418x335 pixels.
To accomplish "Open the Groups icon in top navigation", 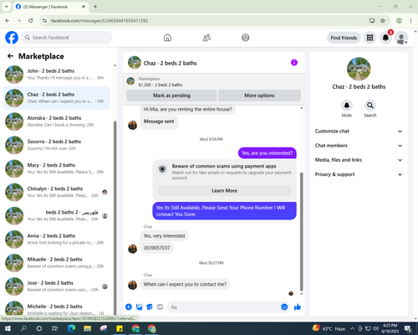I will [246, 38].
